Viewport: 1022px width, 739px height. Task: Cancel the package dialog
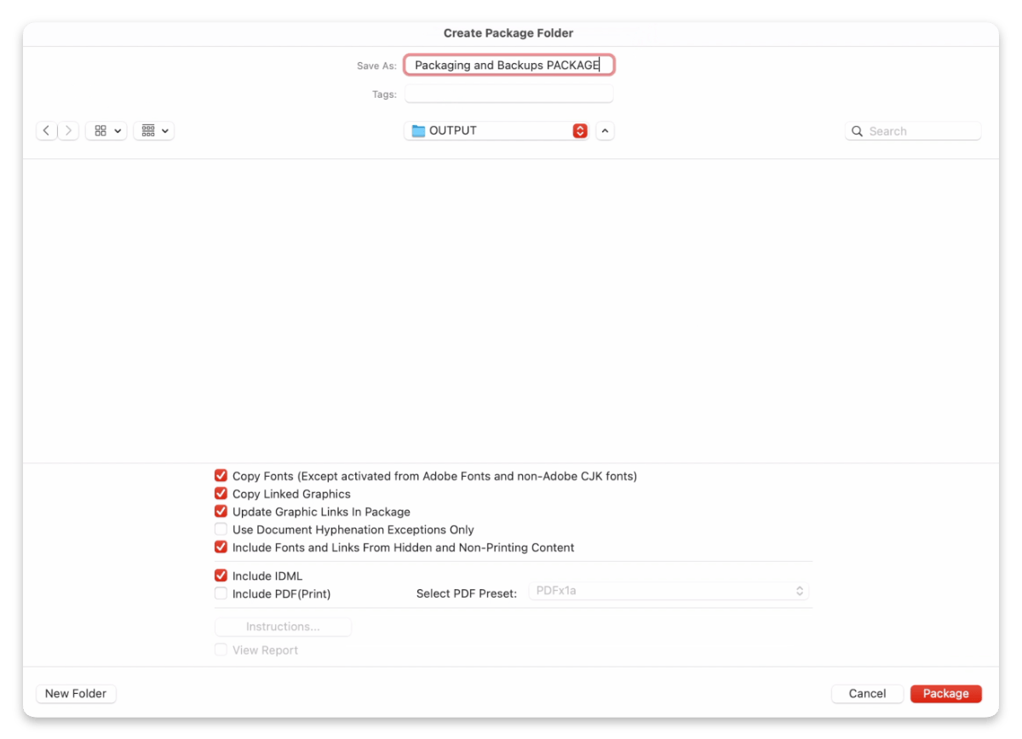[867, 694]
